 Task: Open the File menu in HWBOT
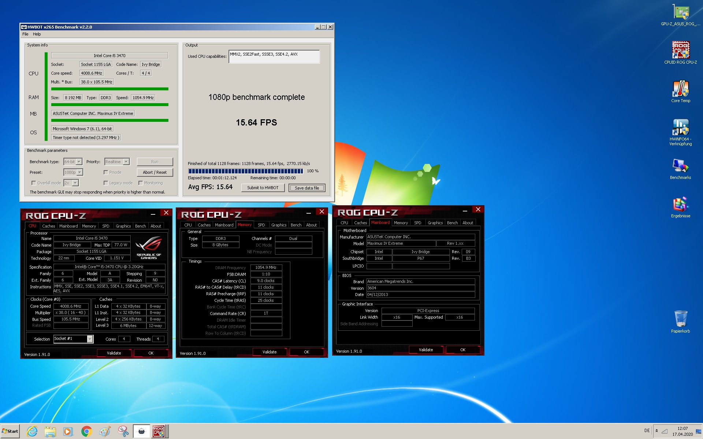pos(25,34)
